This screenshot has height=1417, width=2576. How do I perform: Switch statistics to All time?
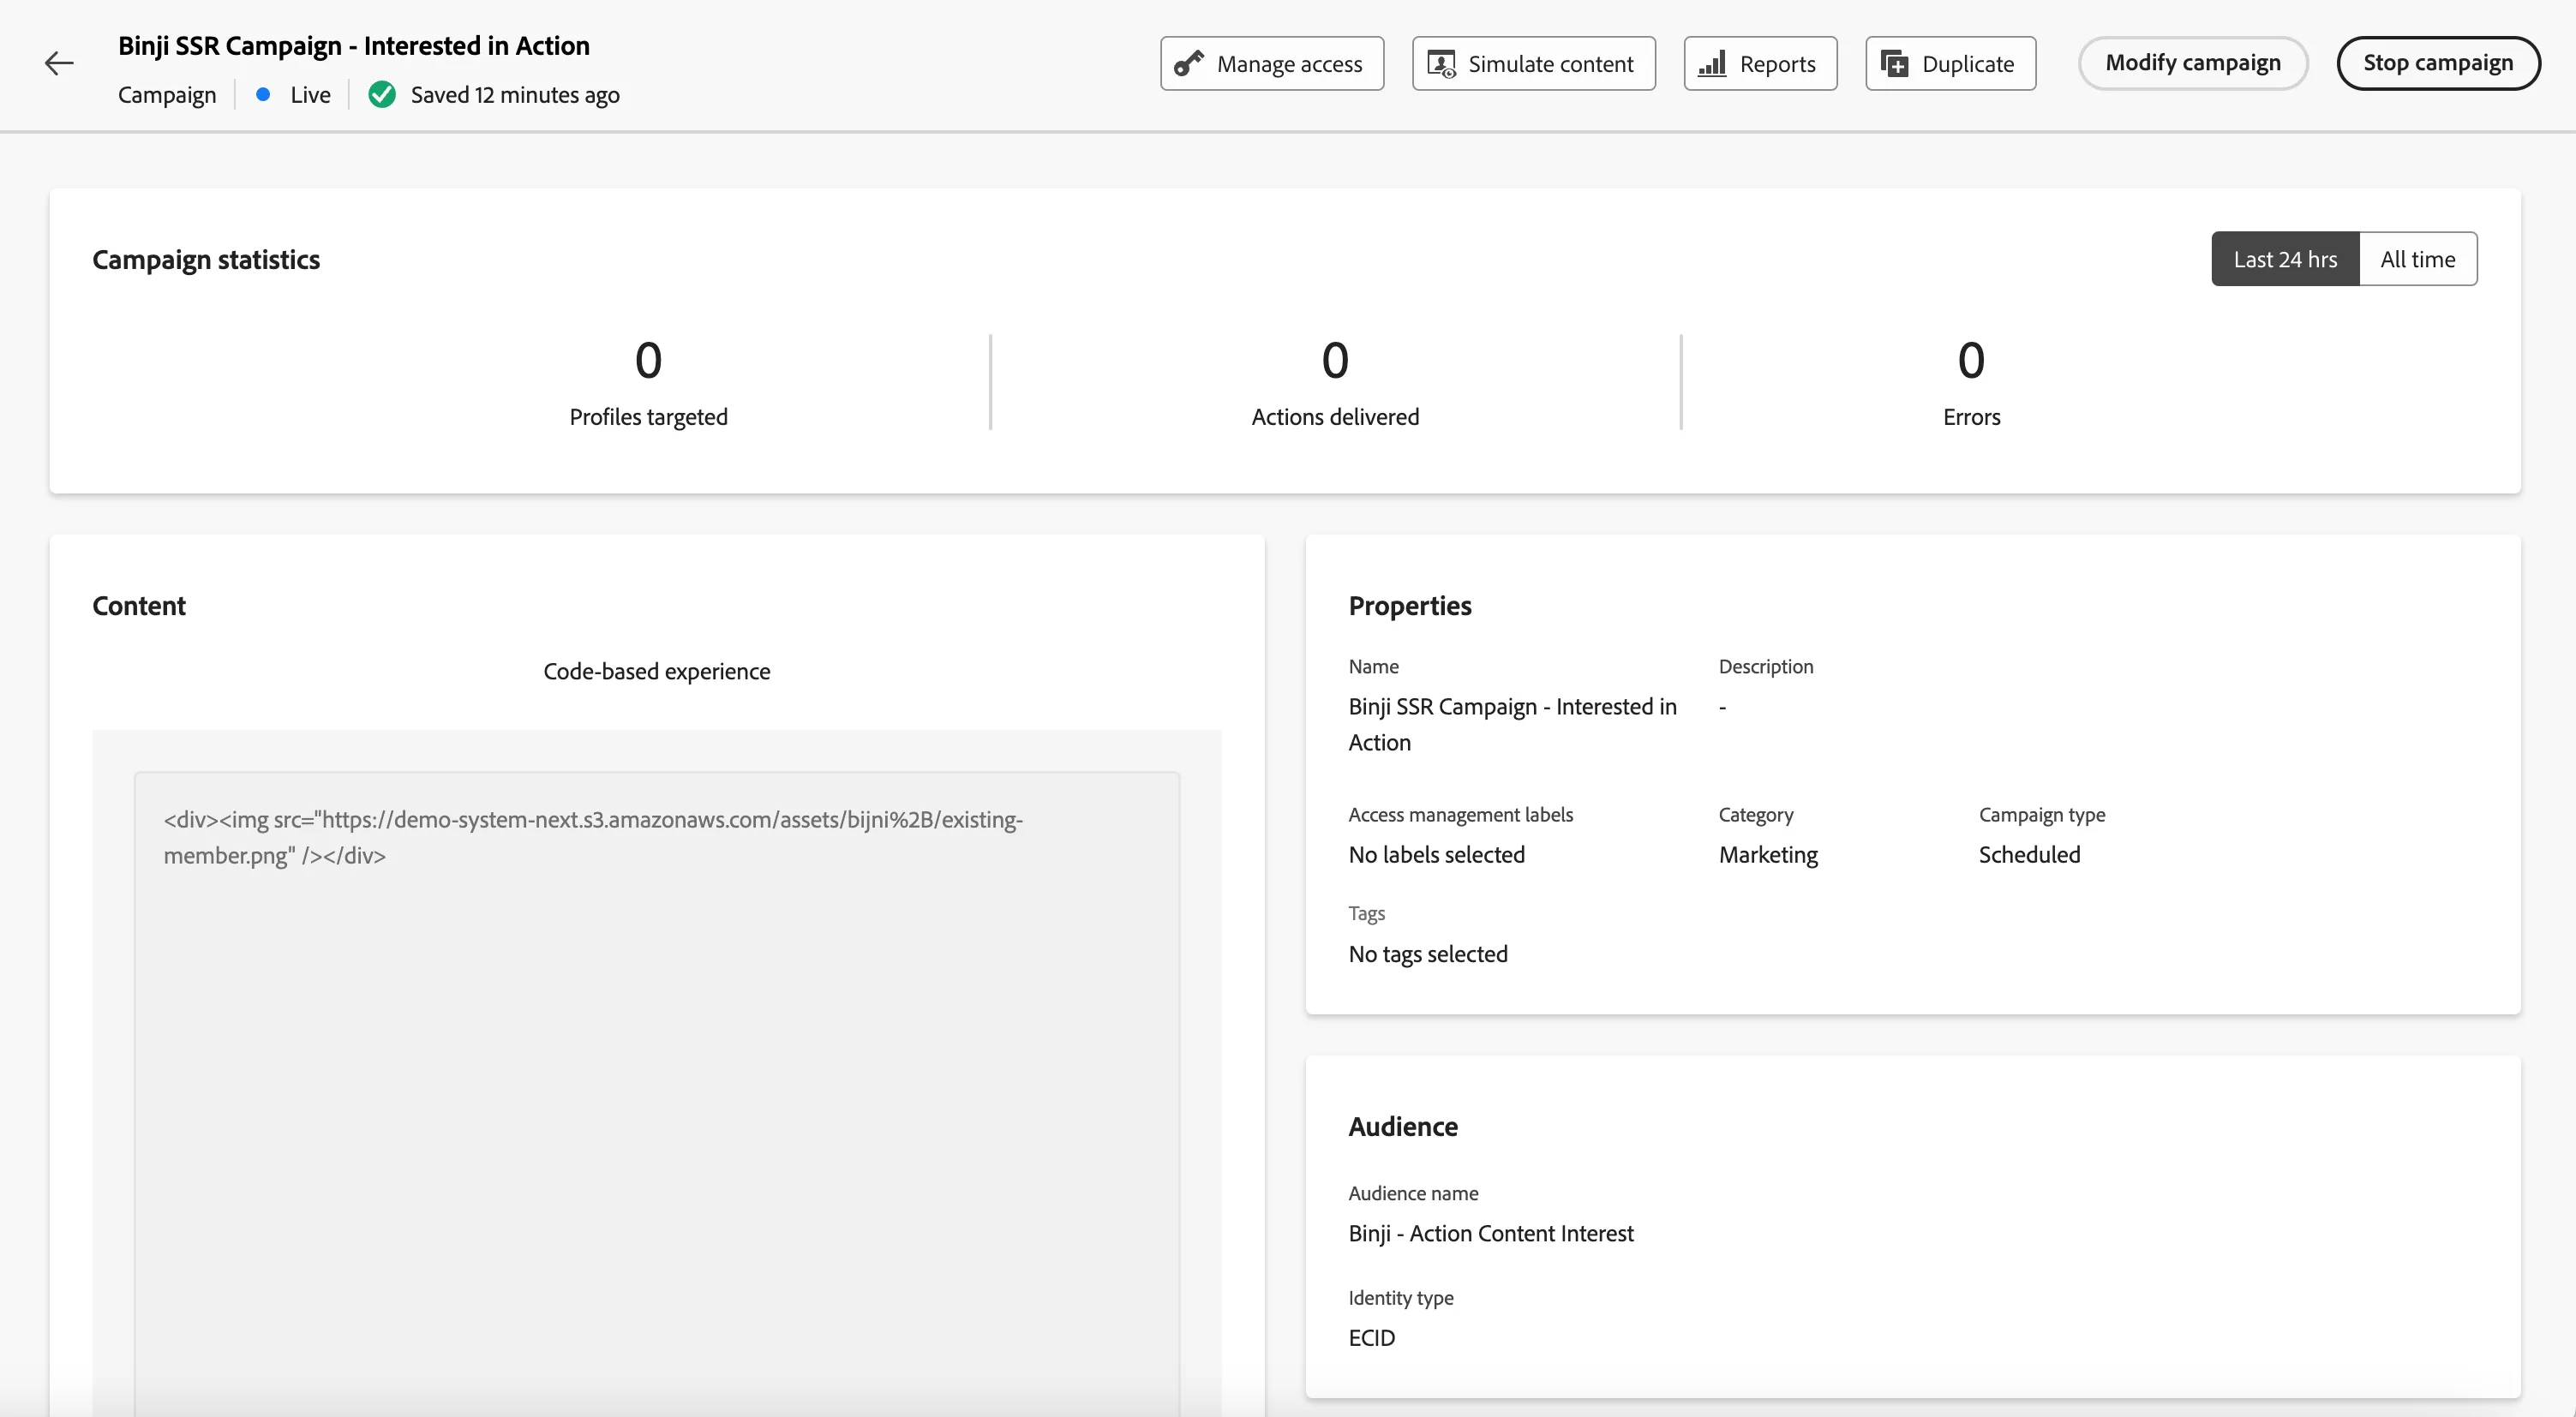point(2418,259)
